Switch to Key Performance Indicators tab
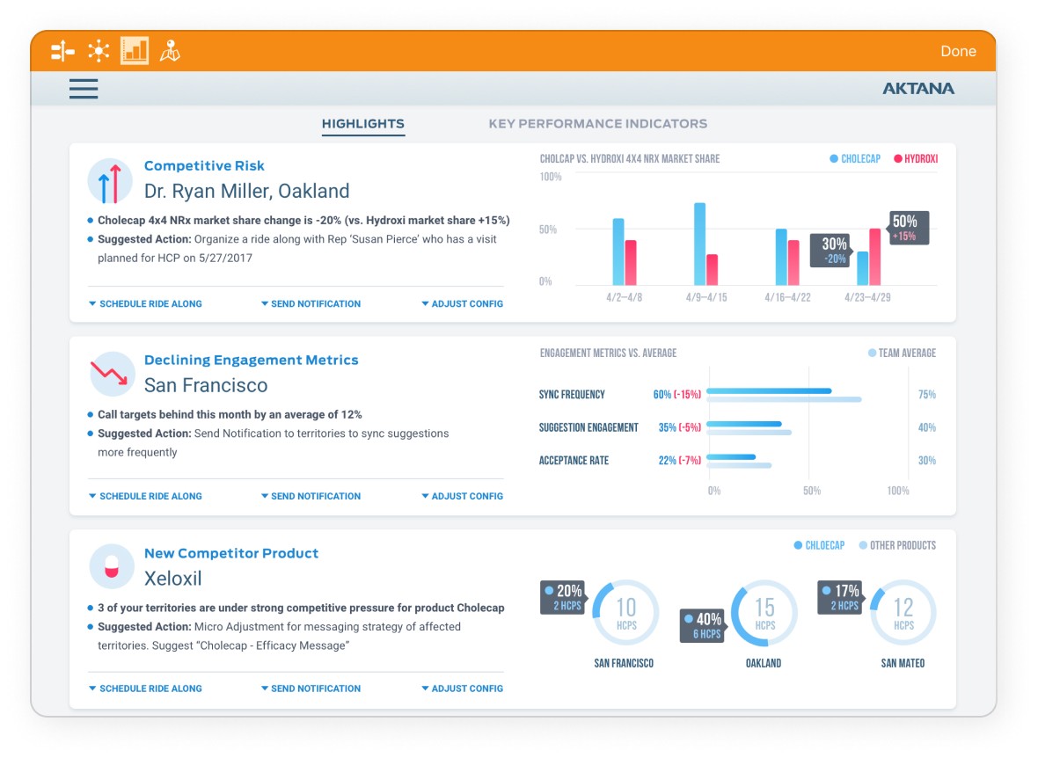1038x758 pixels. tap(598, 124)
